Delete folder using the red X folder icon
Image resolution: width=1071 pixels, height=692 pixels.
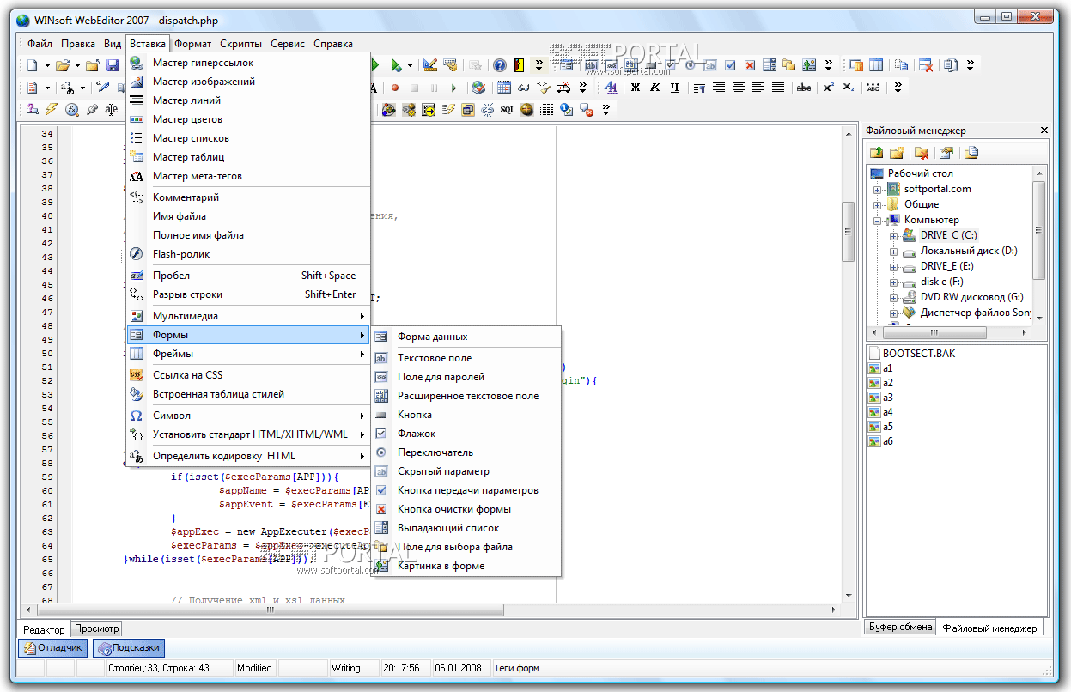[x=922, y=153]
